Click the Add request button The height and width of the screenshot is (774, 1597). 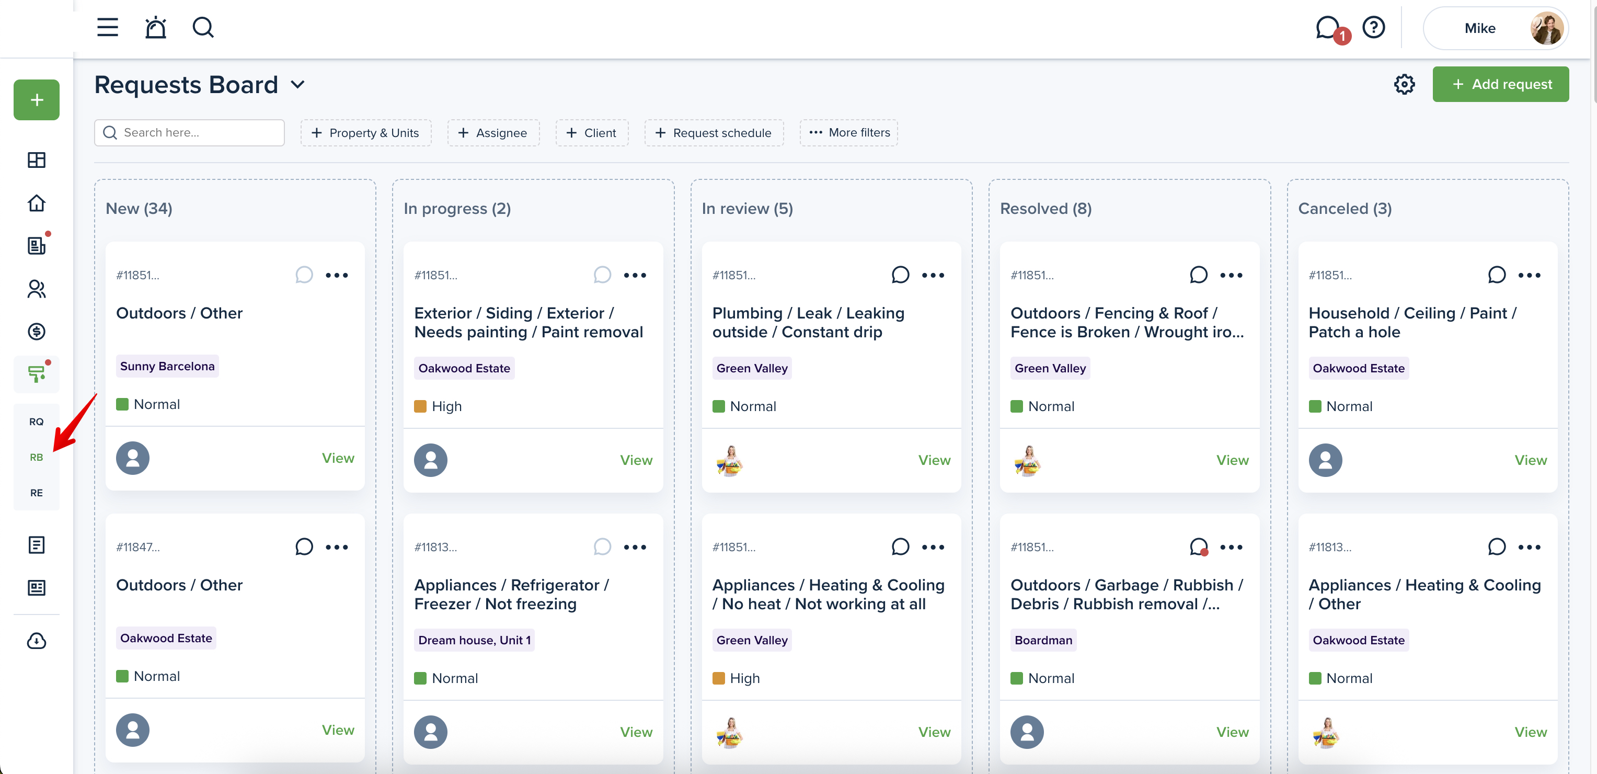coord(1500,84)
